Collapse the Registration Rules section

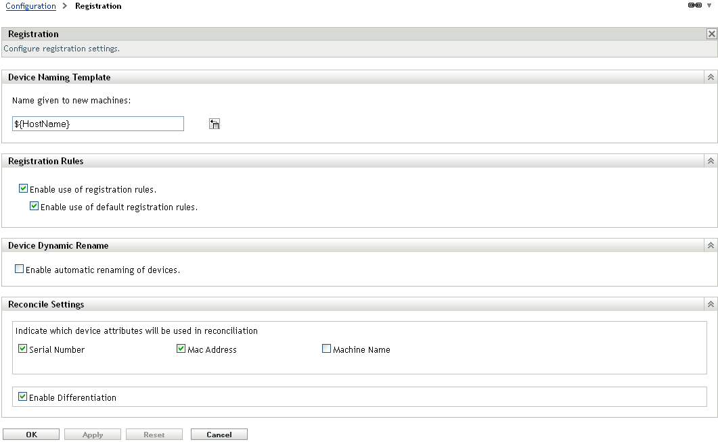pyautogui.click(x=710, y=160)
